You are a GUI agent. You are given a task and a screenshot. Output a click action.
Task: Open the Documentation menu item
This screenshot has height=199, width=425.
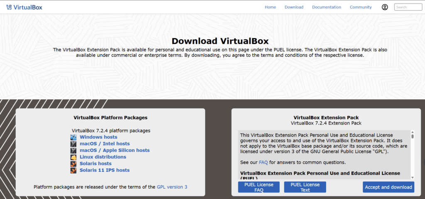tap(327, 7)
